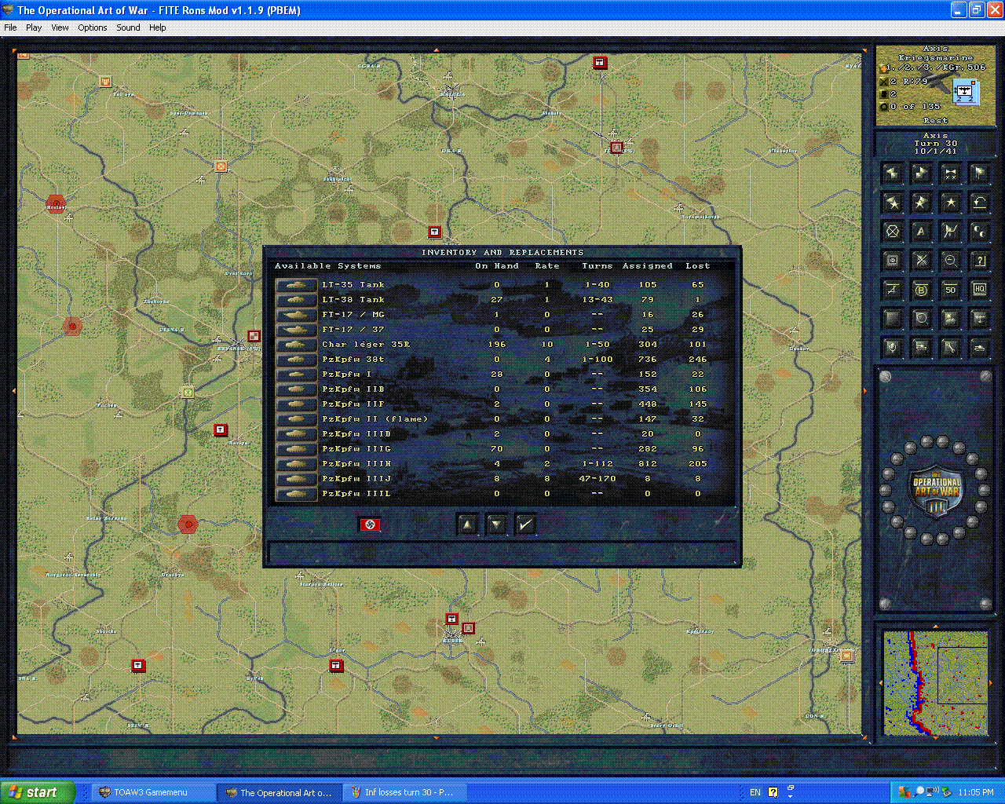Click the tank icon beside LT-35 Tank
The width and height of the screenshot is (1005, 804).
pyautogui.click(x=296, y=285)
